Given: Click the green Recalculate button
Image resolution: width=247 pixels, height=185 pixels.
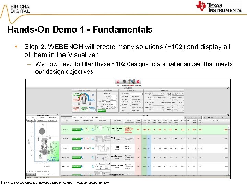Looking at the screenshot, I should tap(102, 111).
